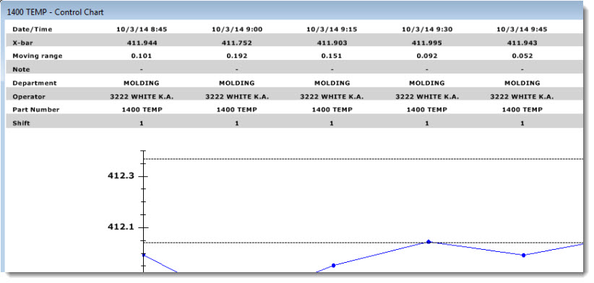Click the dashed line near 412.05
Image resolution: width=594 pixels, height=283 pixels.
click(x=363, y=243)
